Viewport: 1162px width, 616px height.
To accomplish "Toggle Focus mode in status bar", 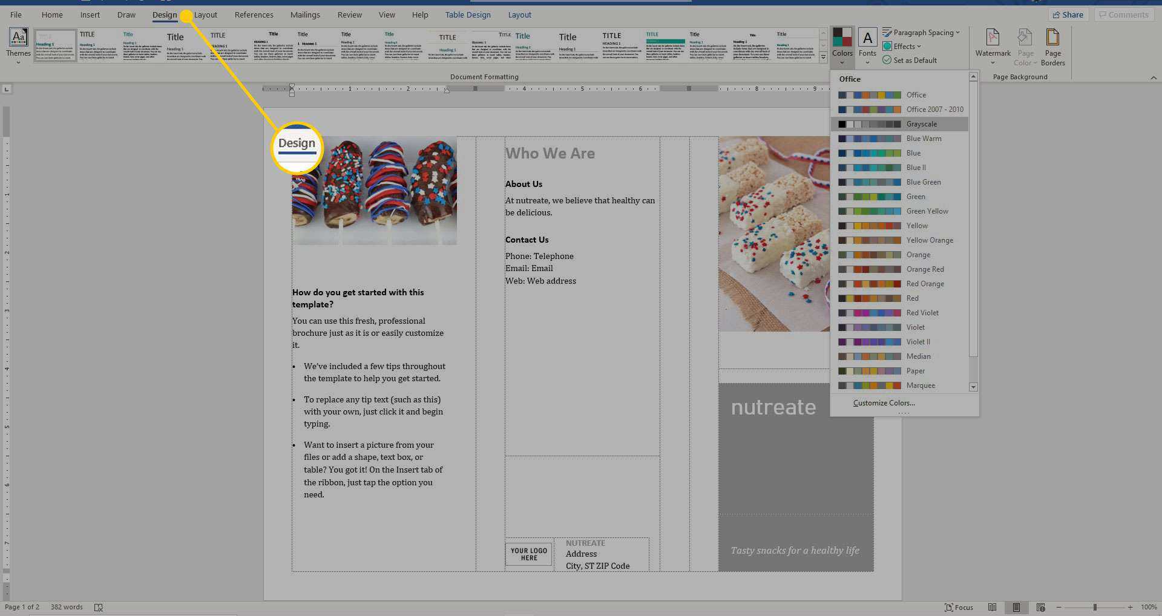I will [x=959, y=607].
